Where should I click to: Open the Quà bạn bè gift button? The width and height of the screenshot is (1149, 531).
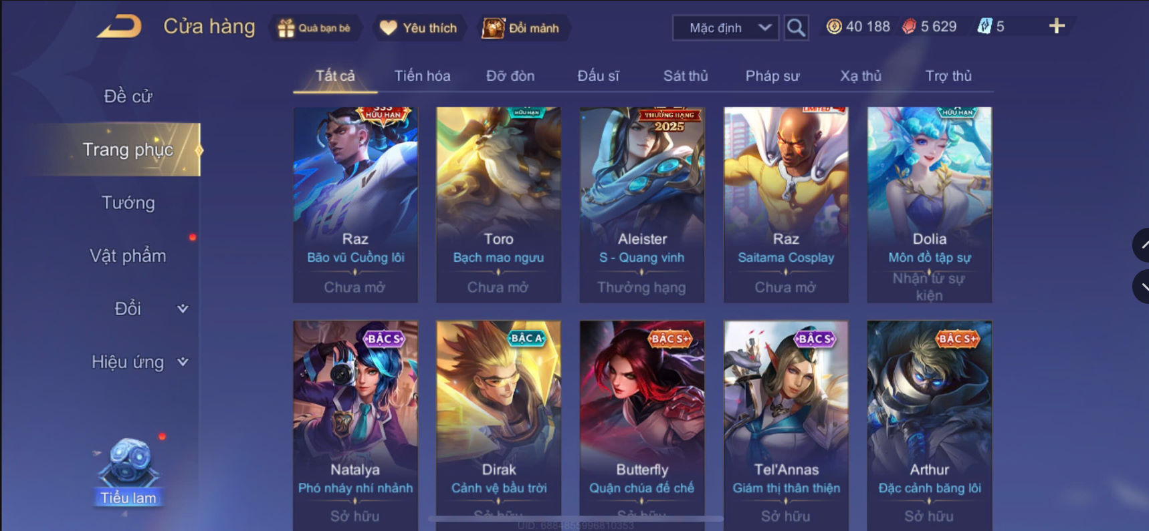pyautogui.click(x=314, y=28)
